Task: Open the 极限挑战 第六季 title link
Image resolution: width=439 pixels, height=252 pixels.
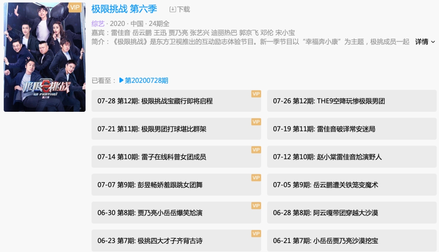Action: click(x=124, y=9)
